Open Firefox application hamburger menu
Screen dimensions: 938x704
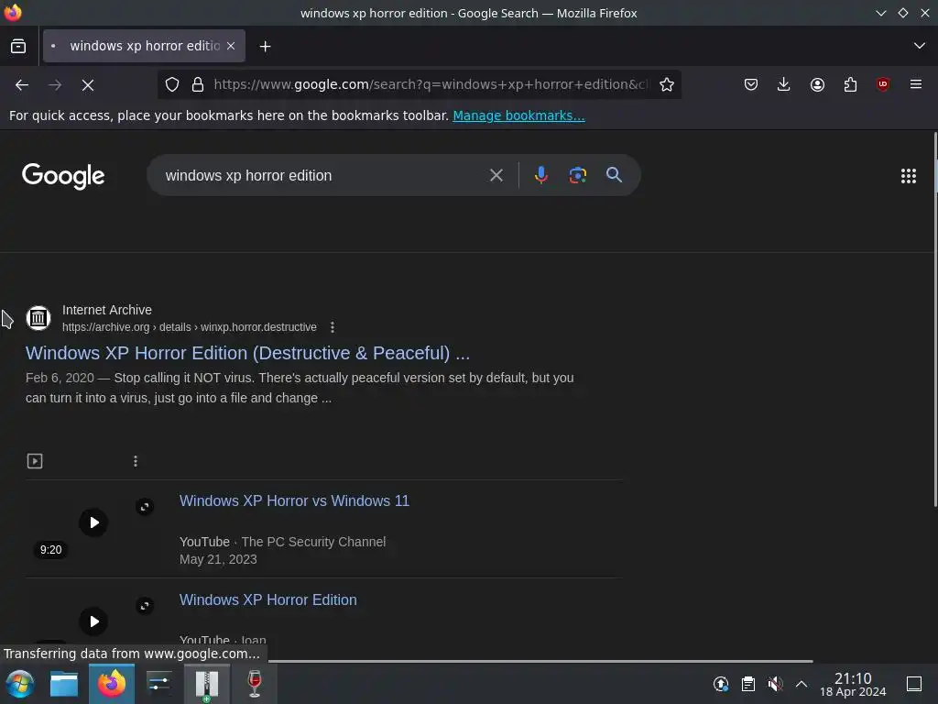pyautogui.click(x=916, y=84)
